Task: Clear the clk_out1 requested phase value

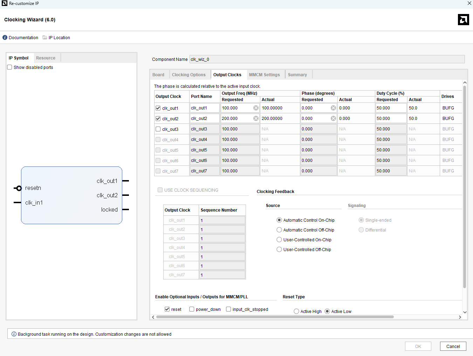Action: 333,108
